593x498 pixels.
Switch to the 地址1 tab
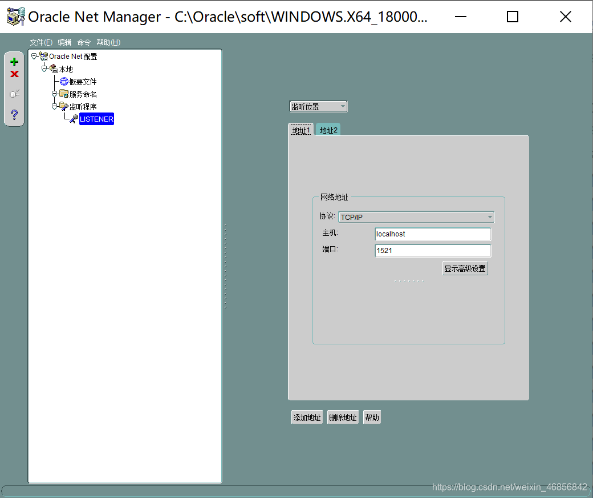301,130
